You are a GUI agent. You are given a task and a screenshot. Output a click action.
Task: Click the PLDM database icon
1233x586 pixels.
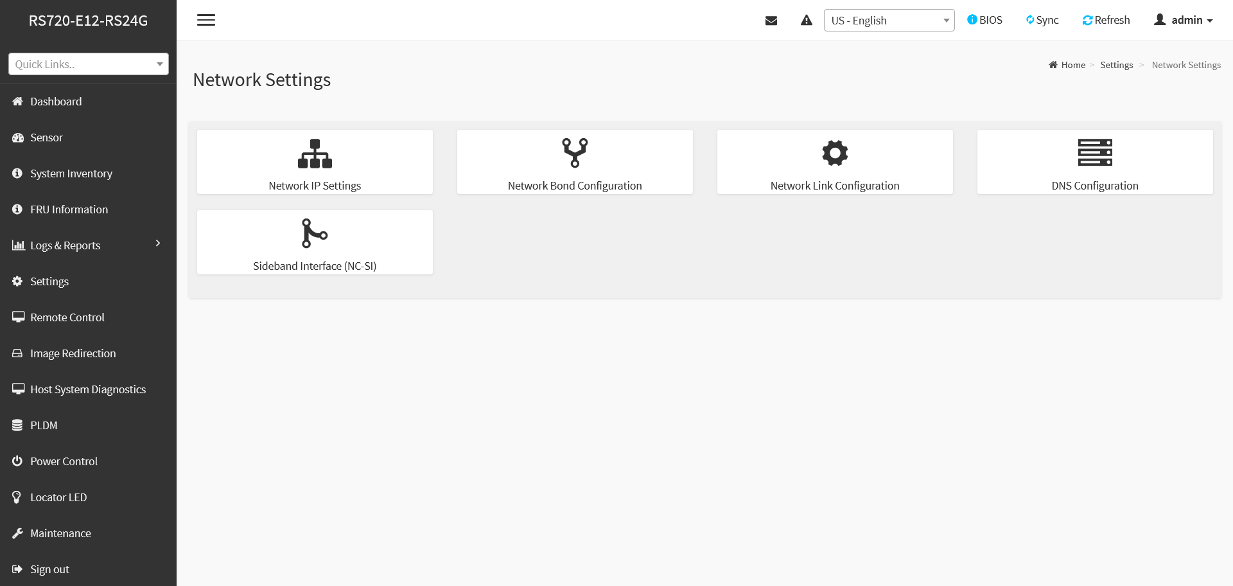pos(17,425)
